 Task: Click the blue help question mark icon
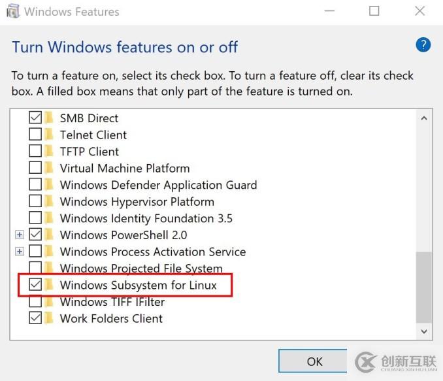pos(423,44)
